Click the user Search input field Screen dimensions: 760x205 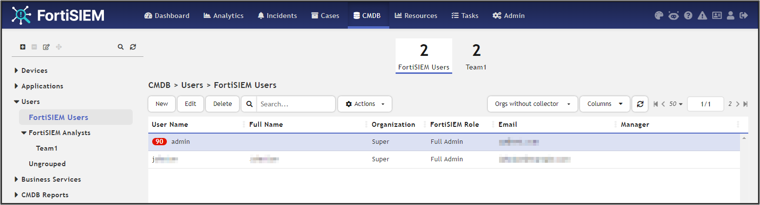296,104
